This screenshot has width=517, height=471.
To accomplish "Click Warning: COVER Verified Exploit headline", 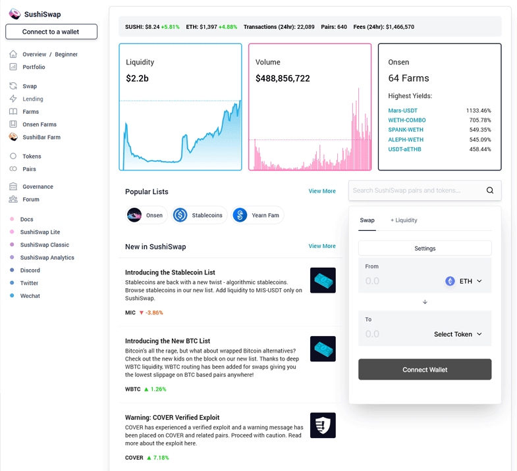I will pos(172,417).
